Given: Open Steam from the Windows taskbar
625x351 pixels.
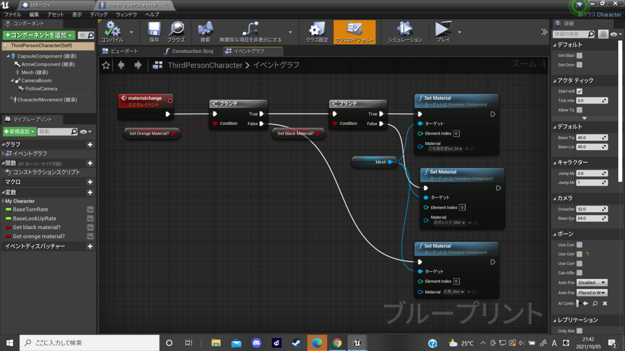Looking at the screenshot, I should 296,343.
